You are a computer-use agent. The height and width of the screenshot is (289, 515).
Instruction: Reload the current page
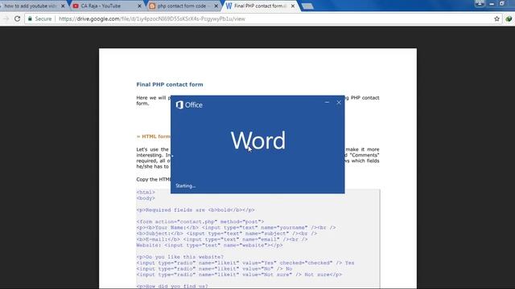tap(17, 18)
